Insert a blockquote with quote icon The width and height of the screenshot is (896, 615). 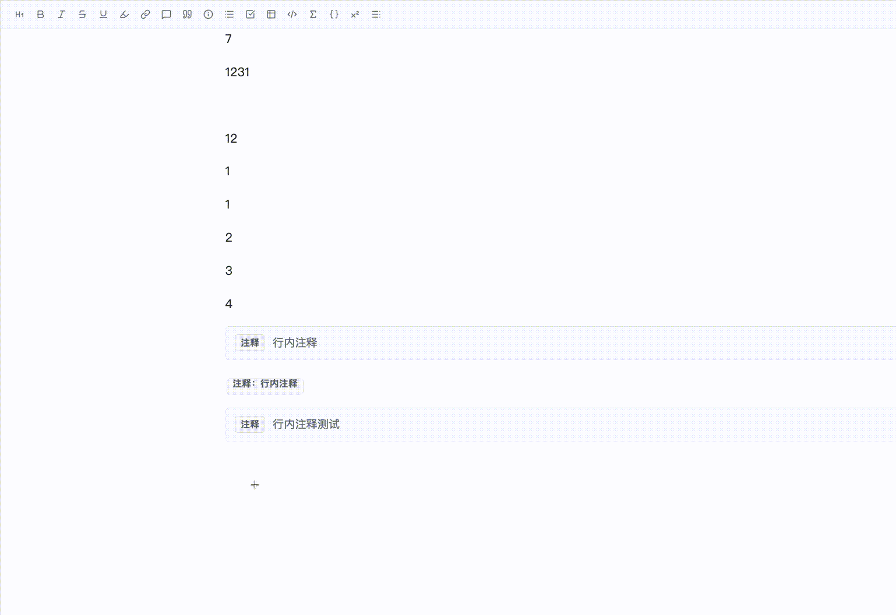(187, 15)
